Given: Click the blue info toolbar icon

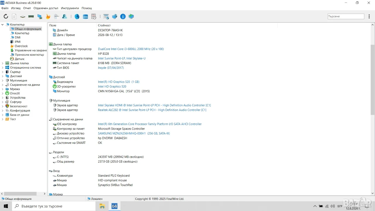Looking at the screenshot, I should pos(123,16).
